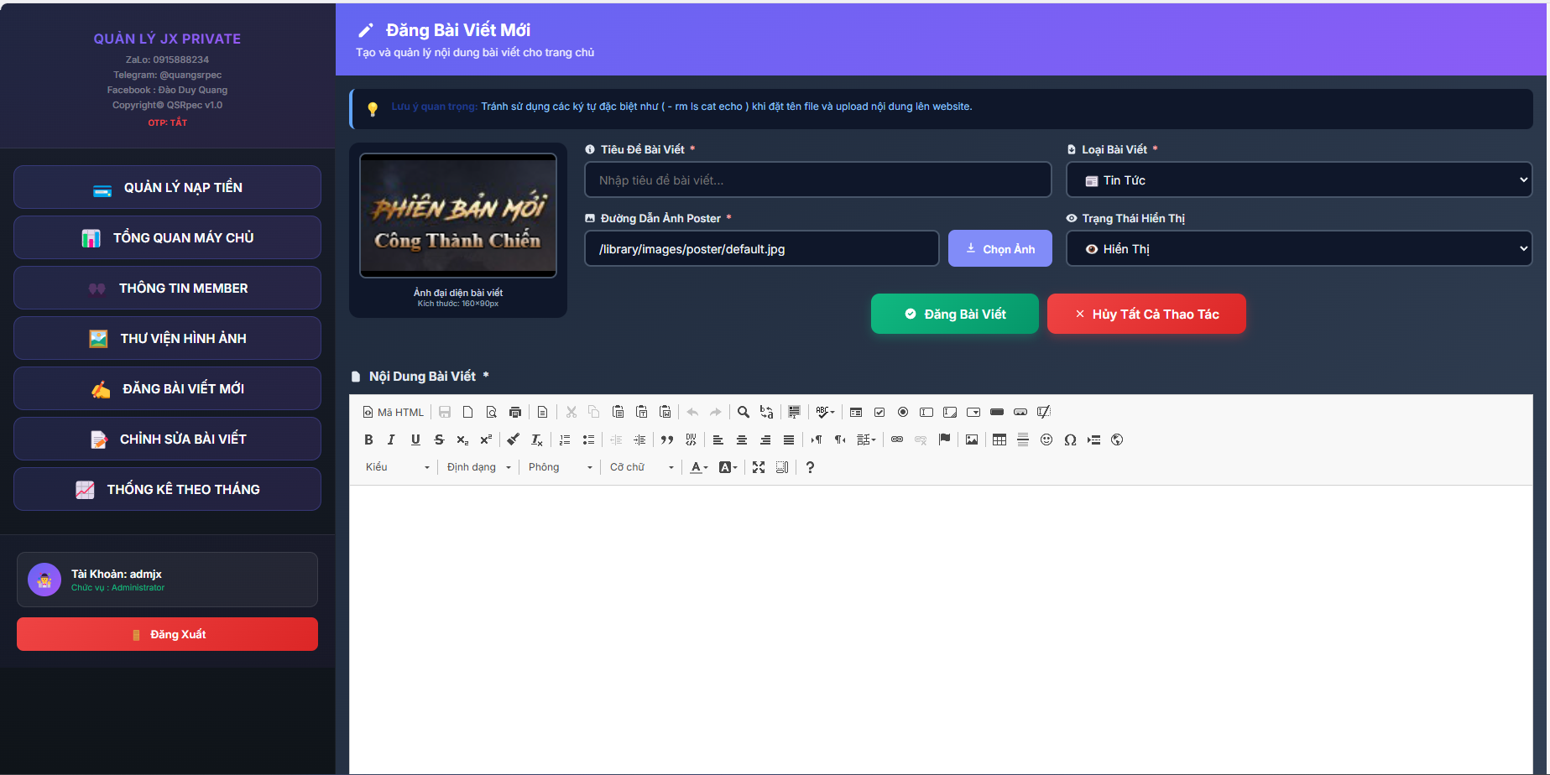Viewport: 1550px width, 775px height.
Task: Insert a radio button form element
Action: coord(903,412)
